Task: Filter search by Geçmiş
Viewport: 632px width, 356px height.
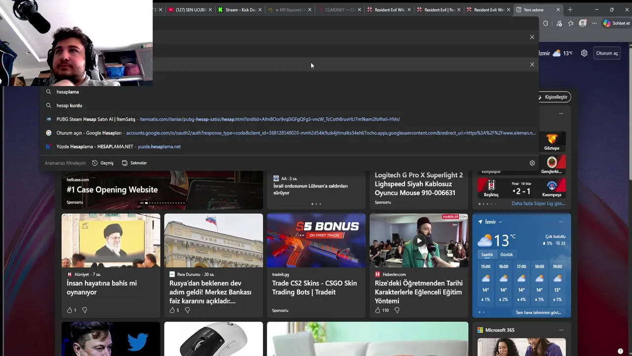Action: 103,163
